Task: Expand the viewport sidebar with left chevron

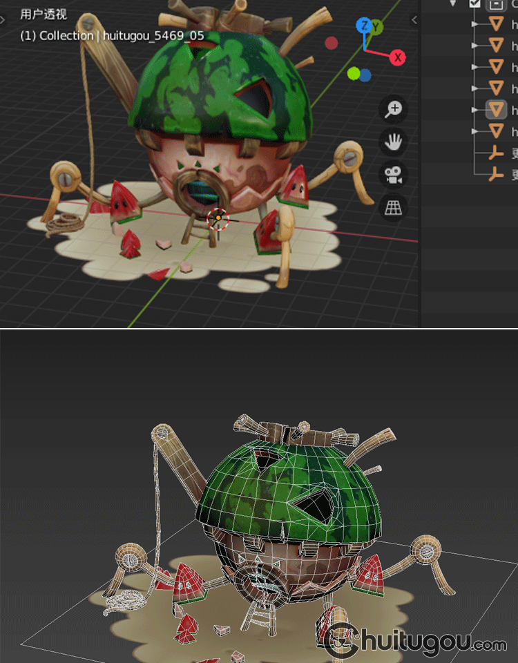Action: point(414,19)
